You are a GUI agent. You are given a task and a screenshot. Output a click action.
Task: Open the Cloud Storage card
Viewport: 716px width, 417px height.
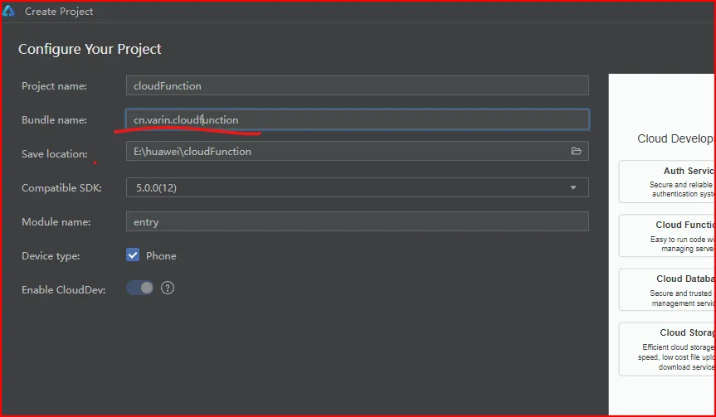(667, 349)
